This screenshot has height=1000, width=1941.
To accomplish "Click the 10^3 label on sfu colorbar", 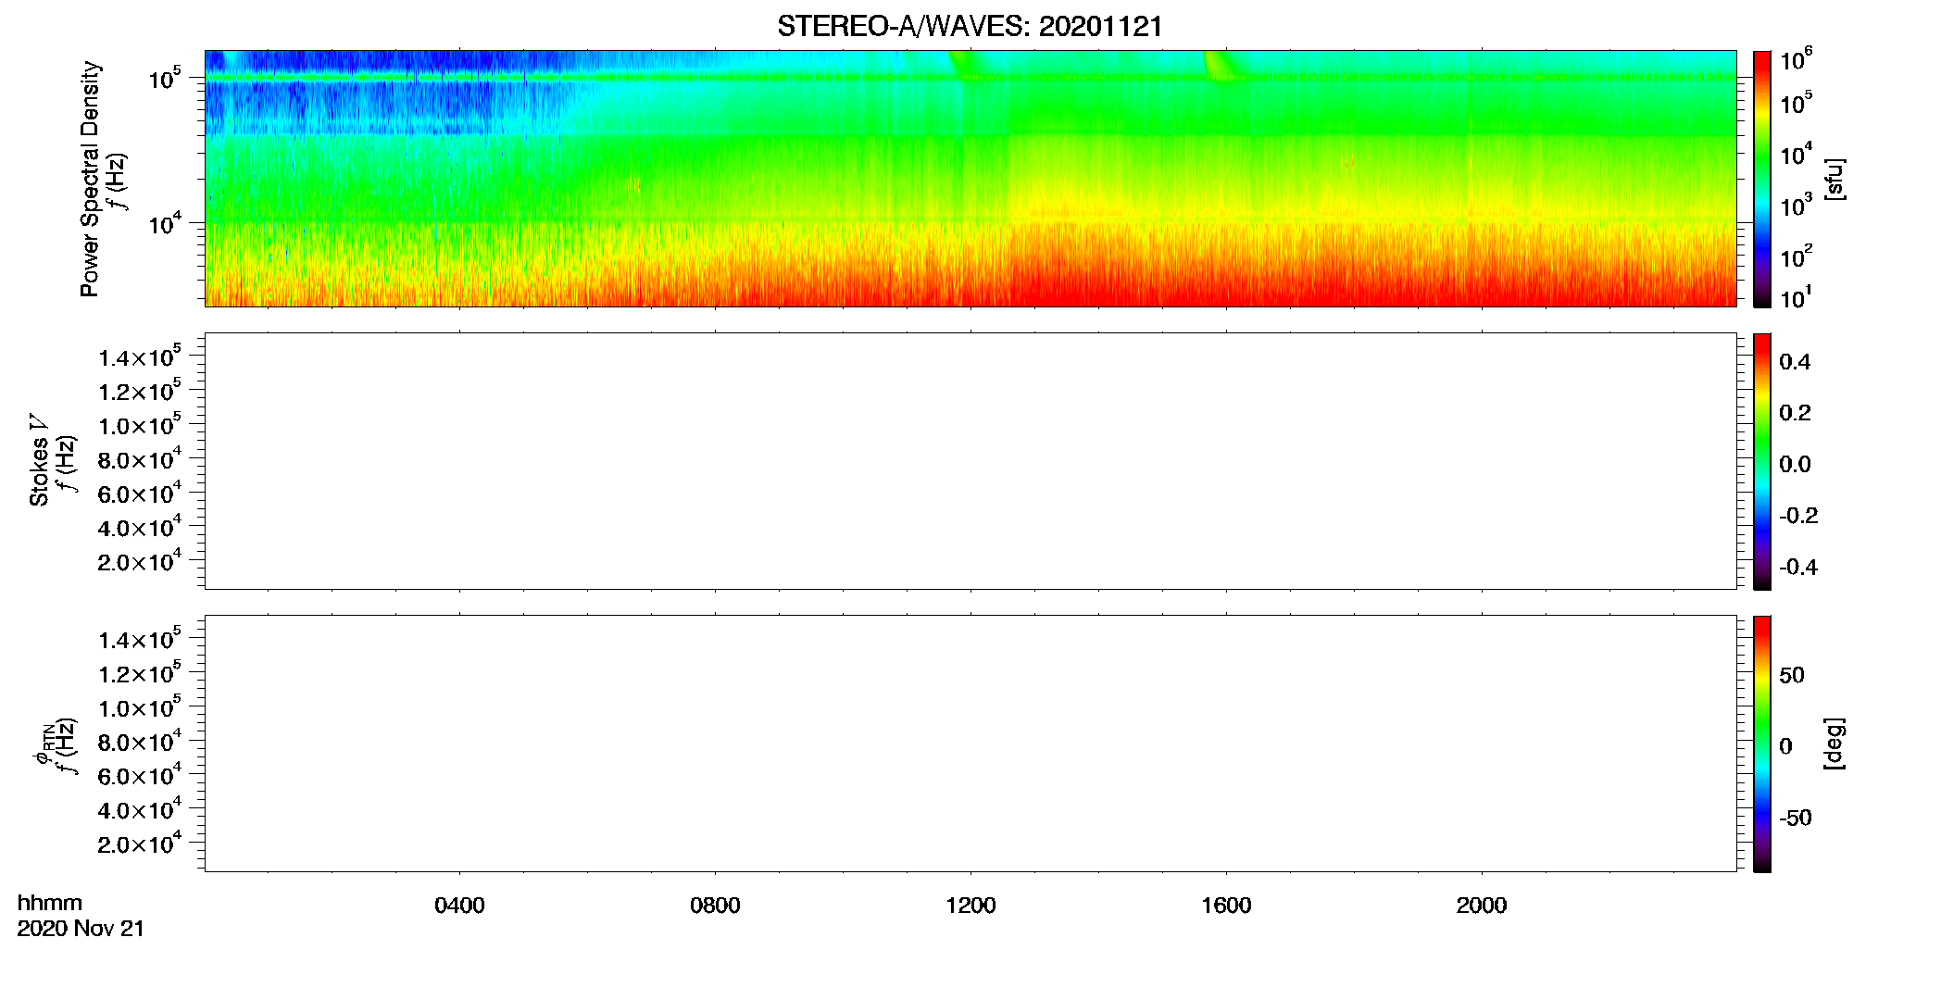I will pyautogui.click(x=1797, y=206).
